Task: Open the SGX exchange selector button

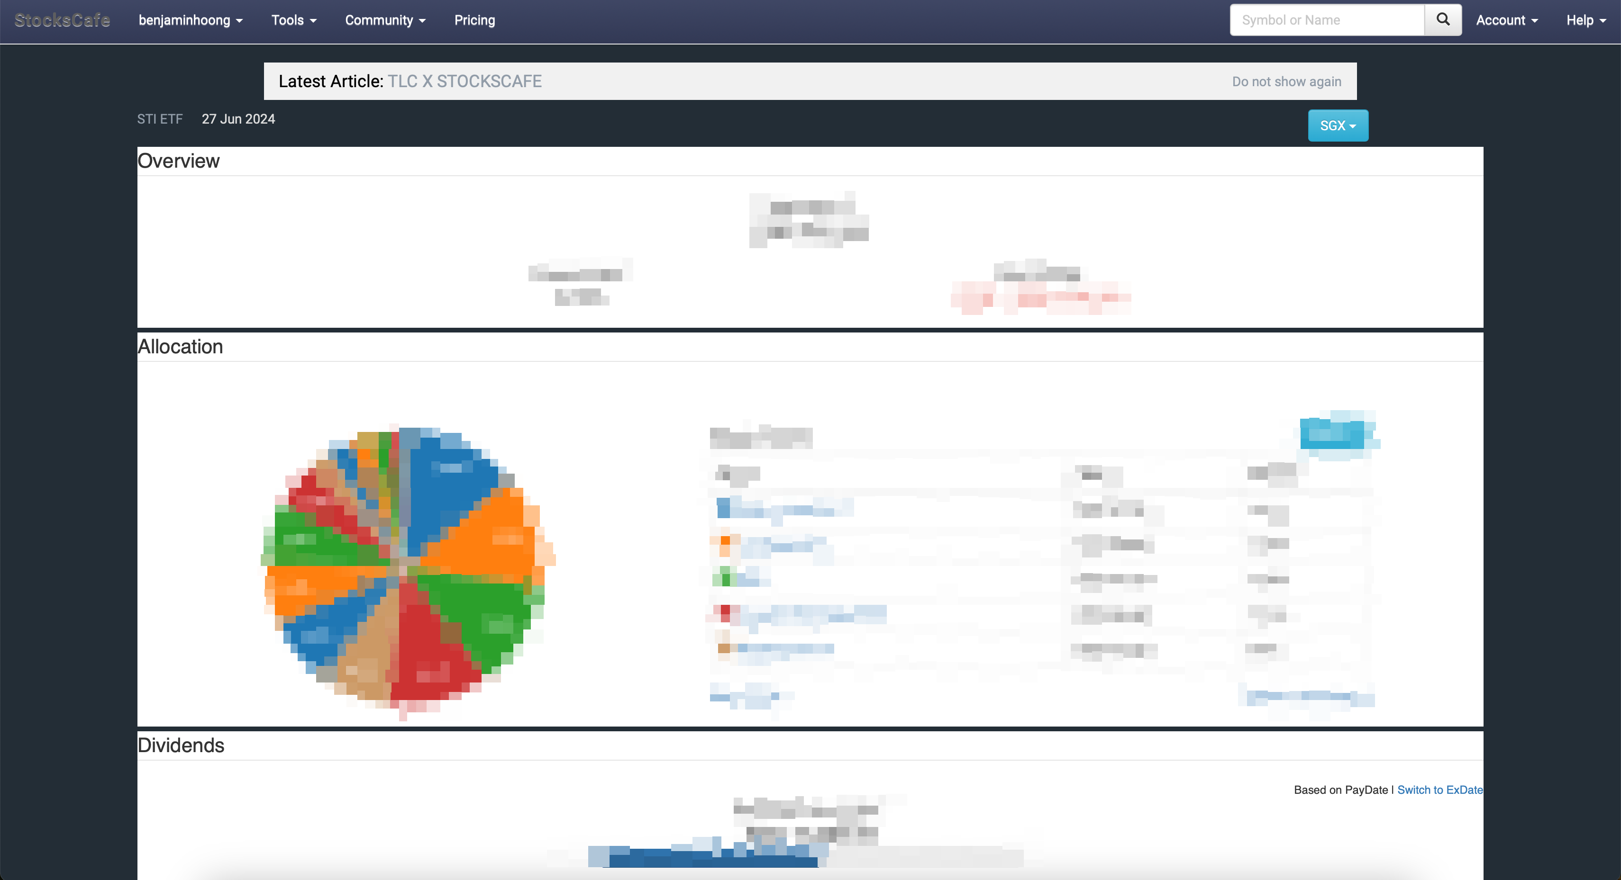Action: [x=1337, y=125]
